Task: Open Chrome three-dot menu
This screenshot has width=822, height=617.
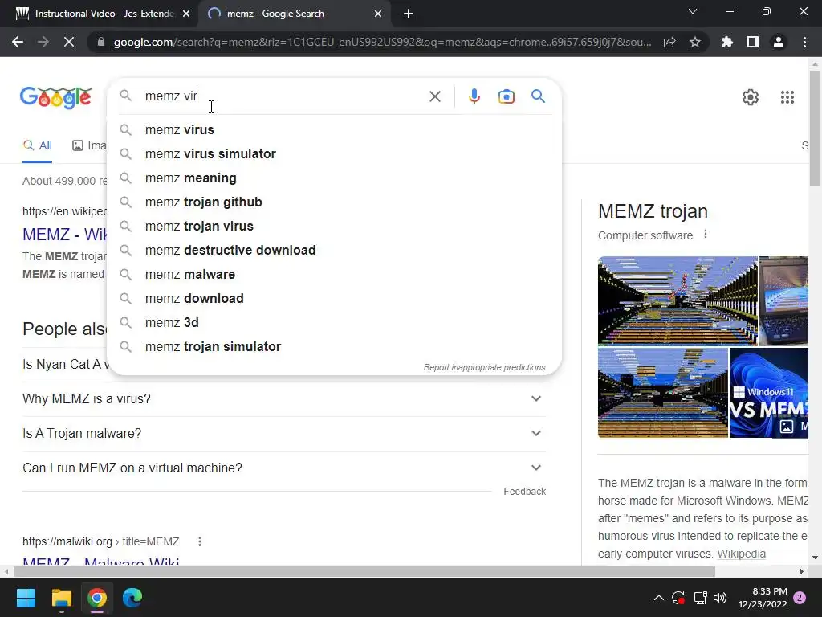Action: tap(804, 42)
